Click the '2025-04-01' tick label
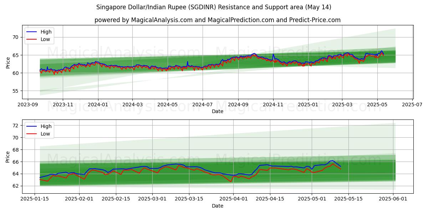Image resolution: width=428 pixels, height=214 pixels. (x=233, y=199)
